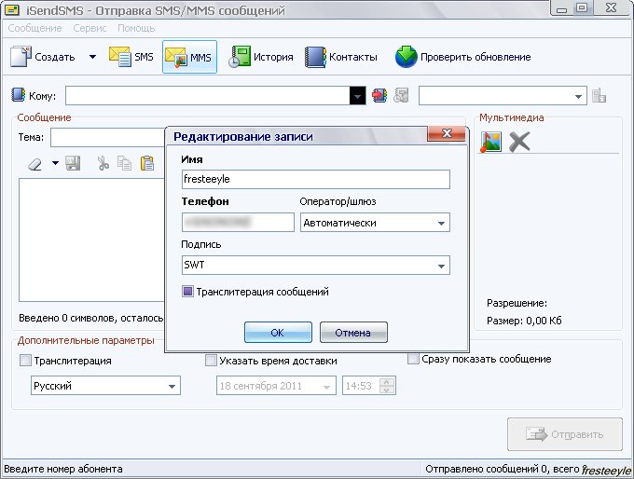Open the Помощь menu

click(136, 29)
